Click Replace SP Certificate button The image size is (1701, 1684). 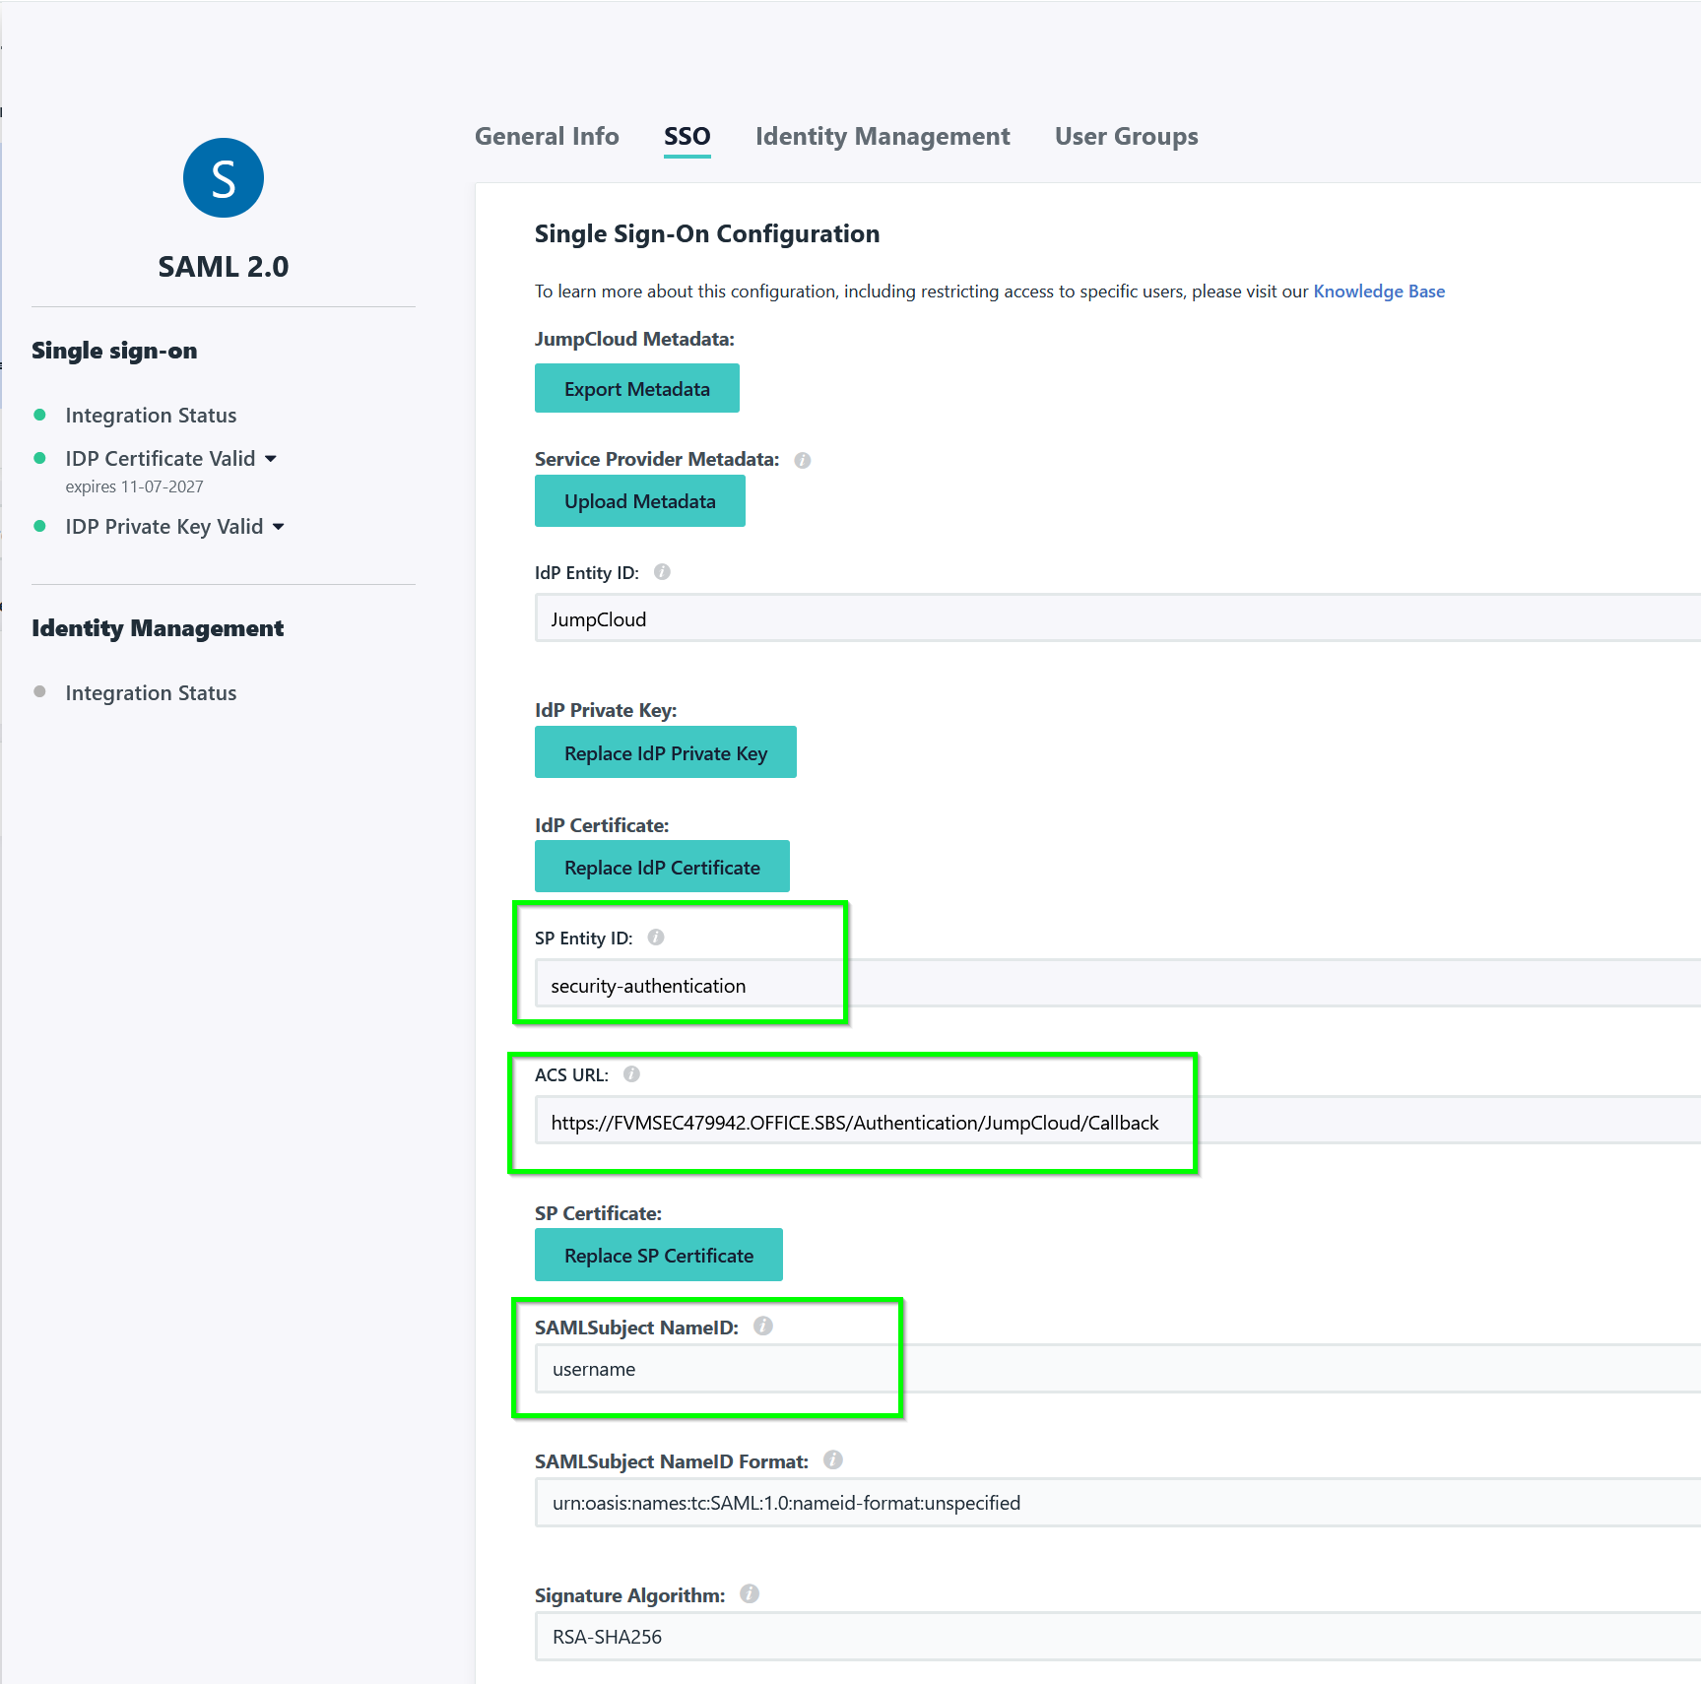(x=659, y=1255)
